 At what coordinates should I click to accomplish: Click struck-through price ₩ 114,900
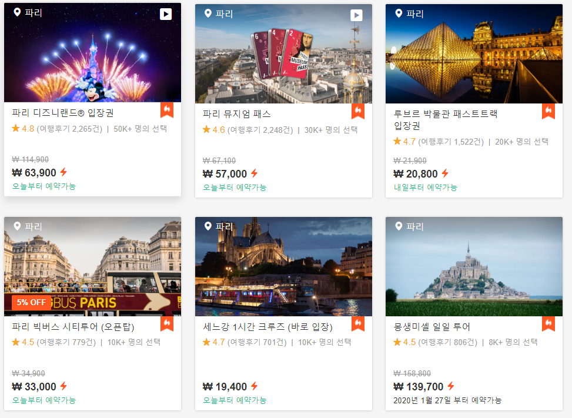(x=31, y=159)
